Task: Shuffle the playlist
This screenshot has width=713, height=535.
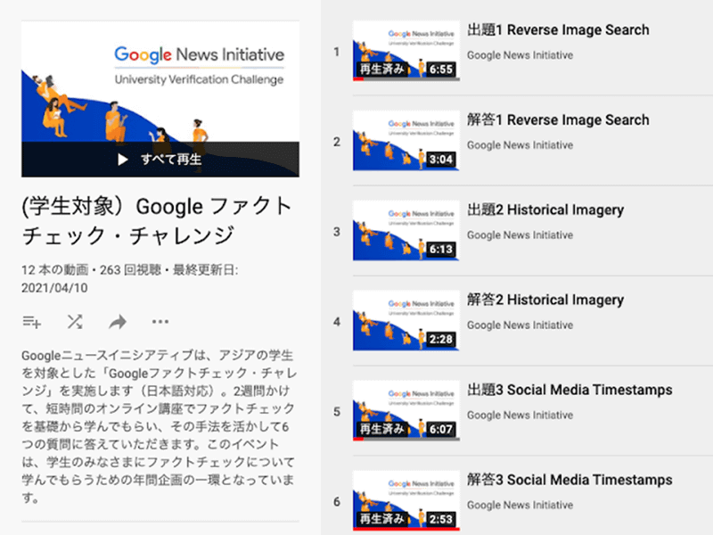Action: (75, 322)
